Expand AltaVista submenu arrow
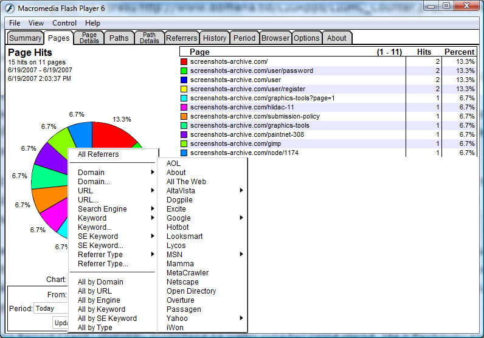The height and width of the screenshot is (338, 484). tap(241, 190)
